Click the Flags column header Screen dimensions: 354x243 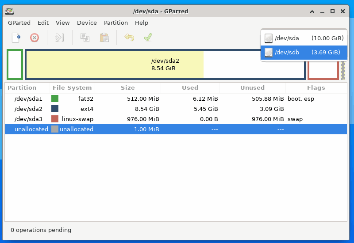tap(316, 87)
